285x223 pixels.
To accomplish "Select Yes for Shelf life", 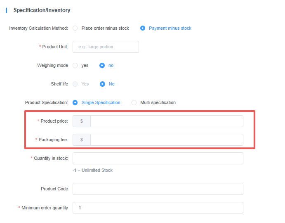I will (75, 84).
